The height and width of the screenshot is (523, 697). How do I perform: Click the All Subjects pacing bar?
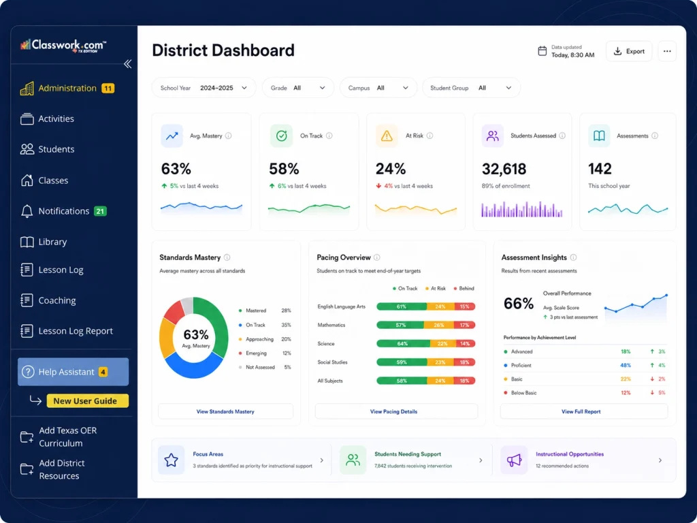click(426, 381)
